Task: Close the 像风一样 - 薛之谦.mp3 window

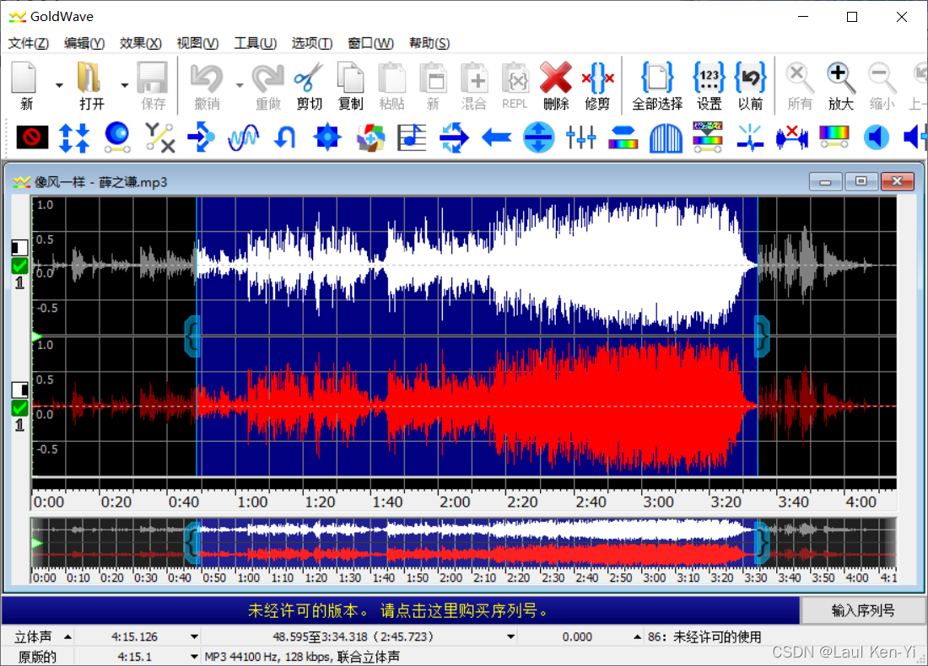Action: tap(898, 181)
